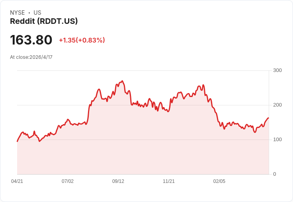The image size is (293, 202).
Task: Click the At close date text
Action: [x=31, y=57]
